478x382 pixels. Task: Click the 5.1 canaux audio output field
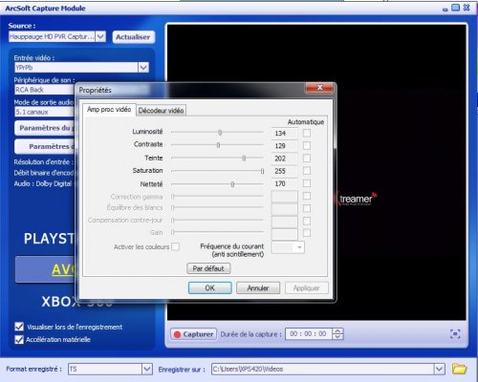coord(44,112)
